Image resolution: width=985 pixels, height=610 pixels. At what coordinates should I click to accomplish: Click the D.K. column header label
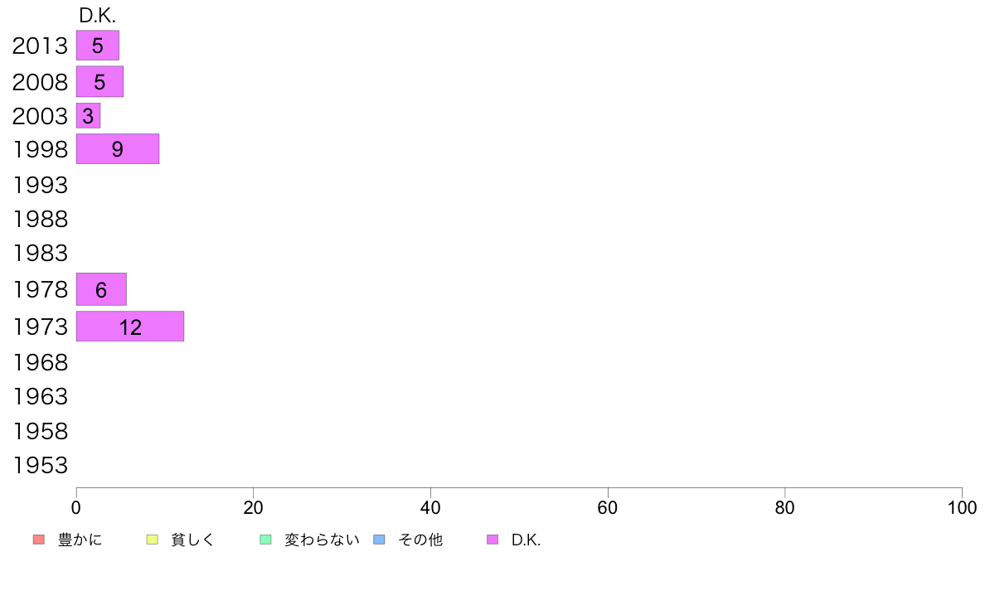point(97,16)
